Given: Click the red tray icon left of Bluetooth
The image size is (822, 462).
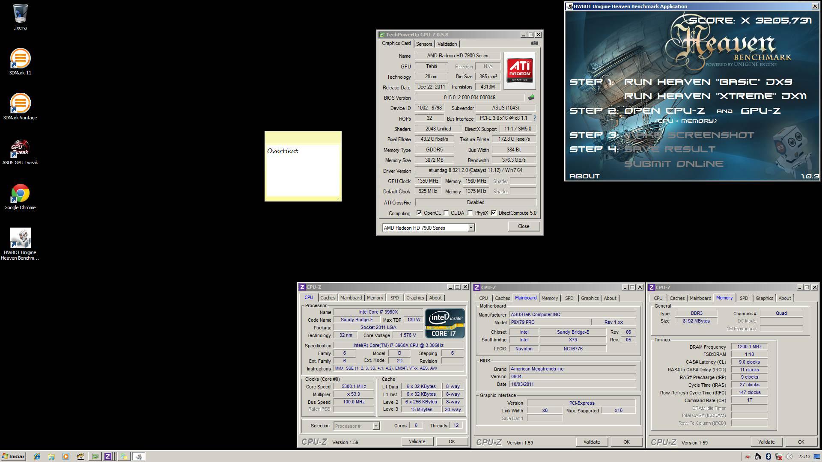Looking at the screenshot, I should (x=748, y=456).
